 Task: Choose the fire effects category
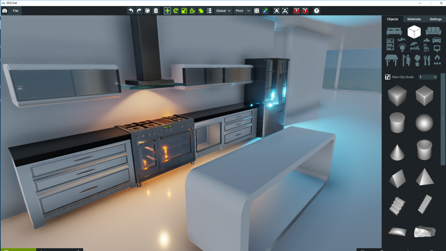437,60
